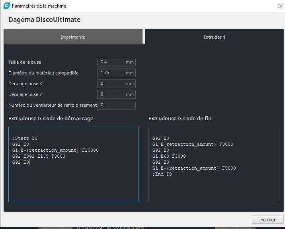
Task: Switch to the Imprimante tab
Action: point(73,37)
